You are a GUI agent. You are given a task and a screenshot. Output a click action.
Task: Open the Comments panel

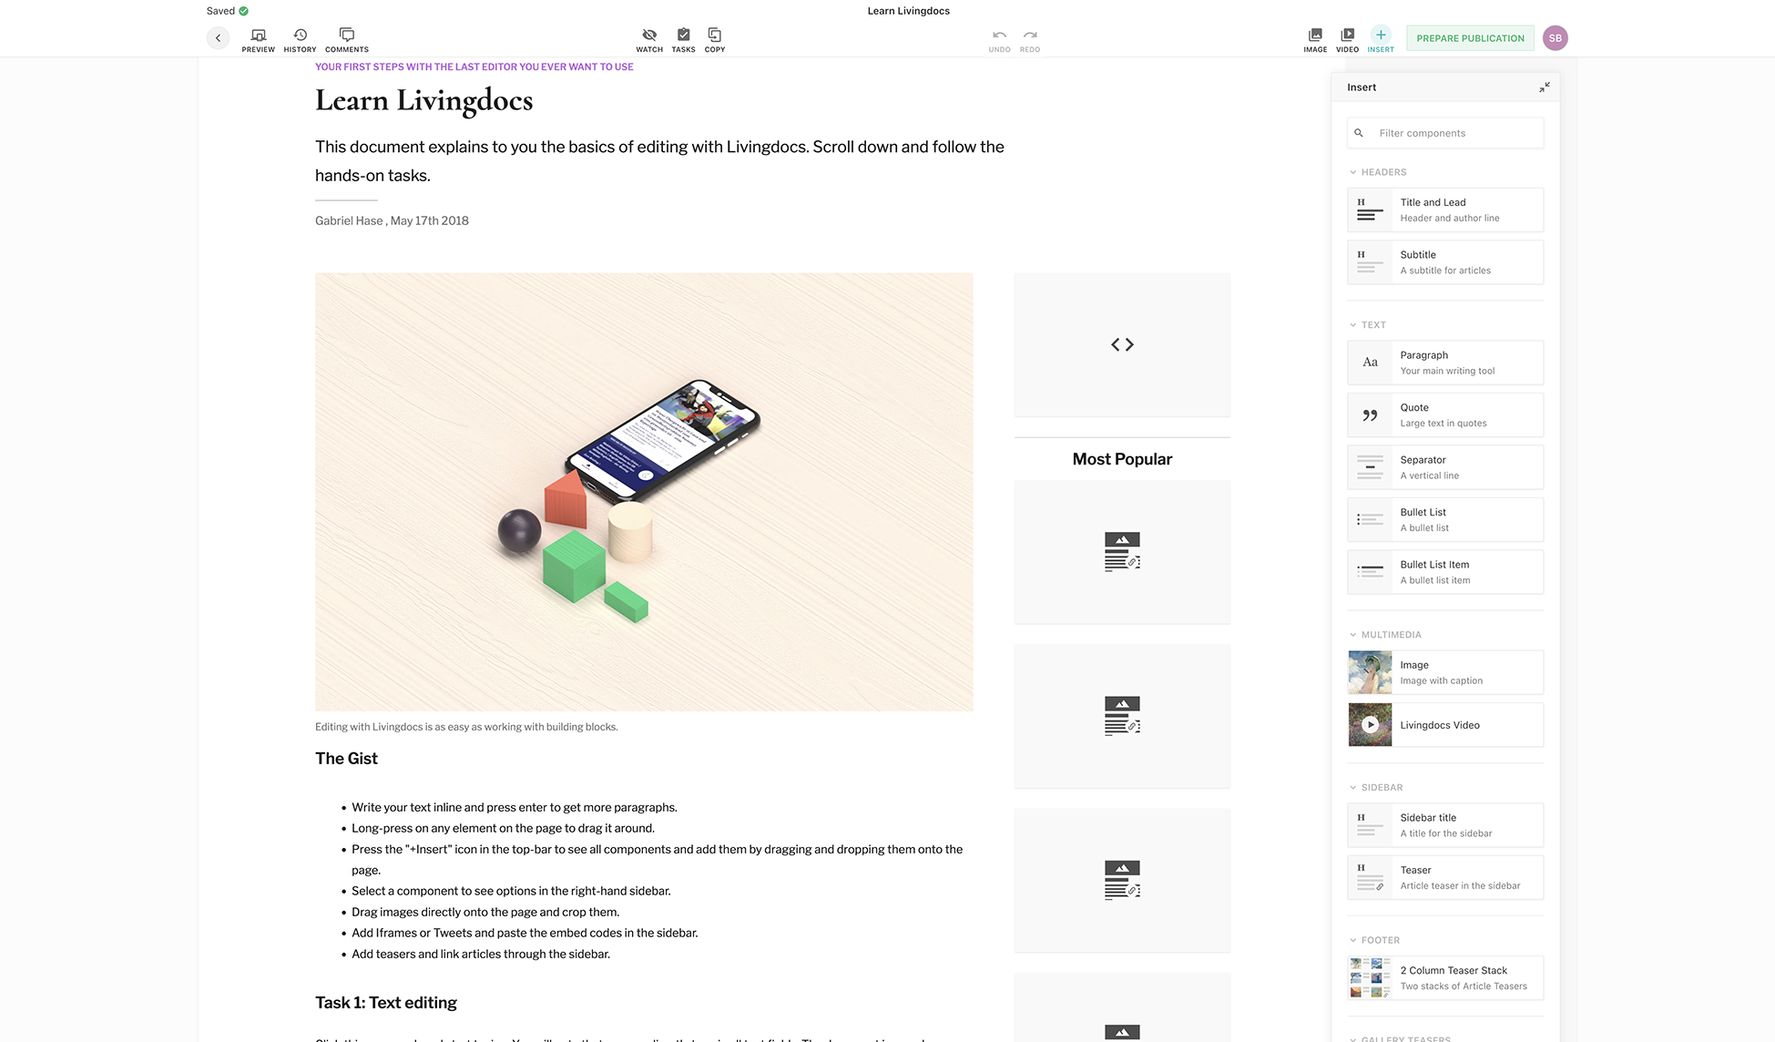(x=347, y=38)
